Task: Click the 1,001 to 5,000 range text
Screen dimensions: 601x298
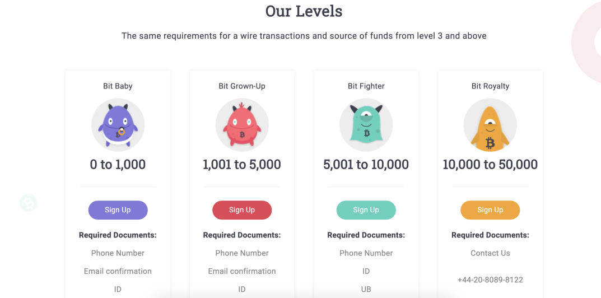Action: (x=242, y=165)
